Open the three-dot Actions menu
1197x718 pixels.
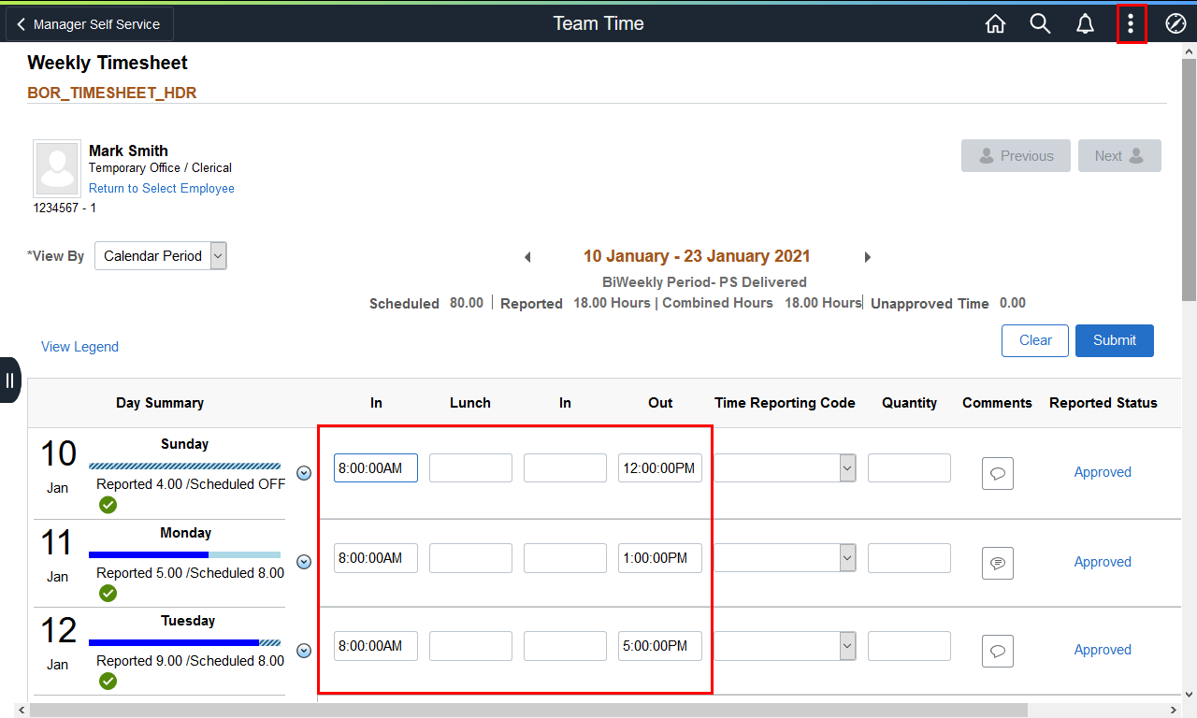[x=1131, y=24]
